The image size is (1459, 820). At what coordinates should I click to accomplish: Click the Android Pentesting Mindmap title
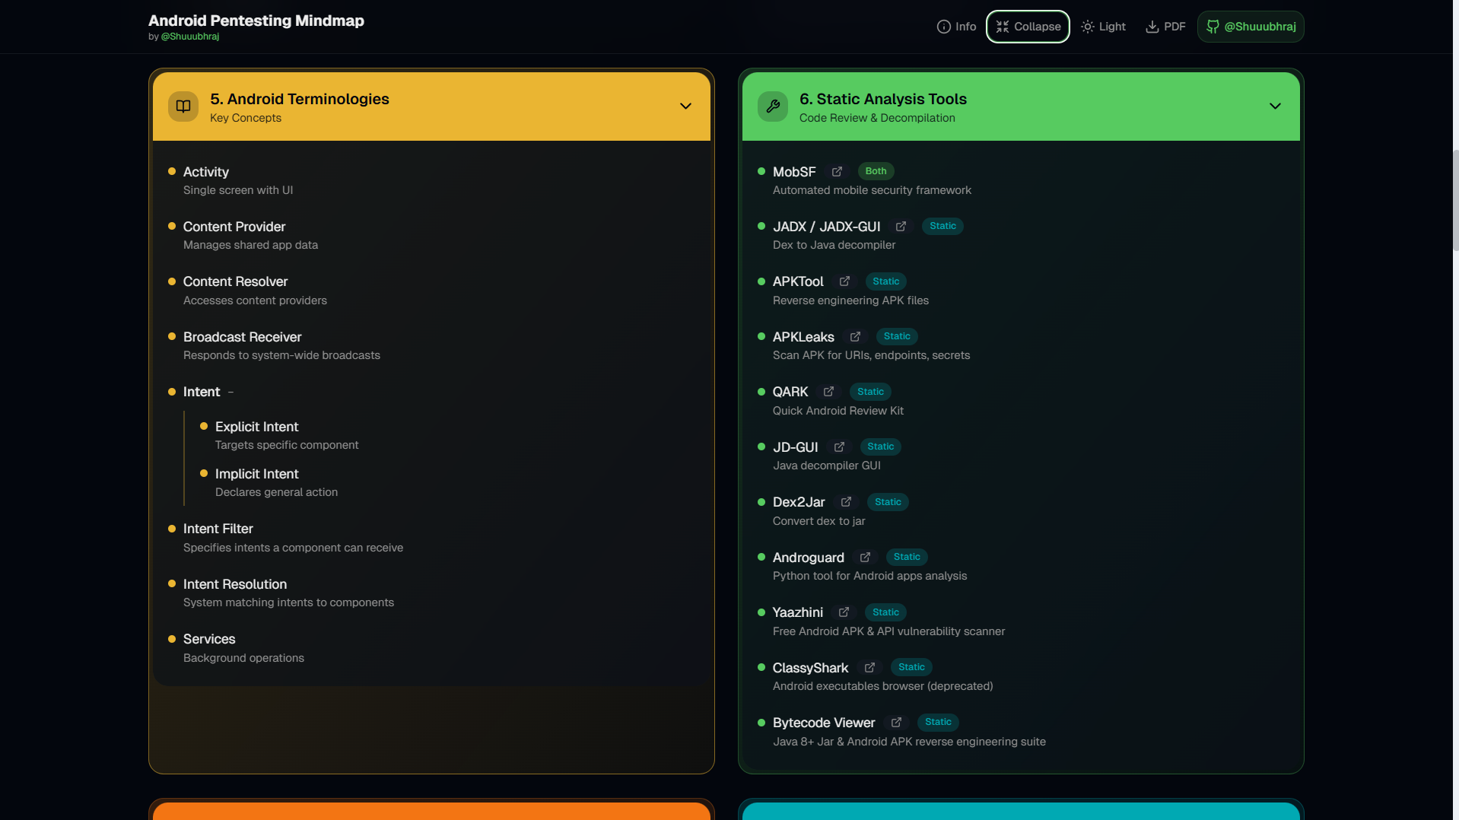tap(256, 21)
